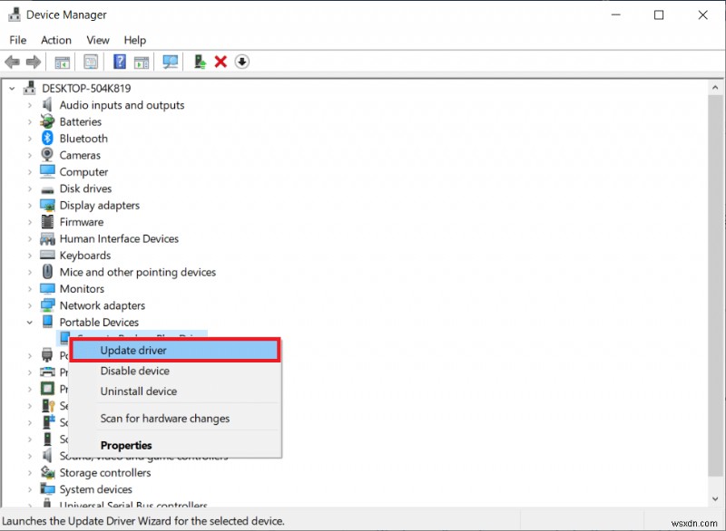The image size is (726, 531).
Task: Select the Firmware chip icon
Action: coord(47,221)
